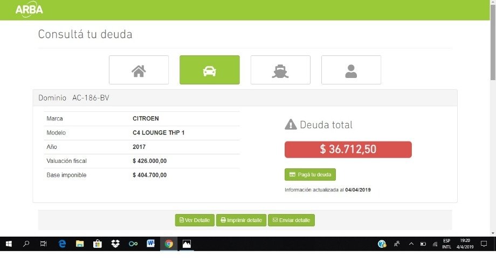Open the ESP INTL language selector

pyautogui.click(x=446, y=244)
